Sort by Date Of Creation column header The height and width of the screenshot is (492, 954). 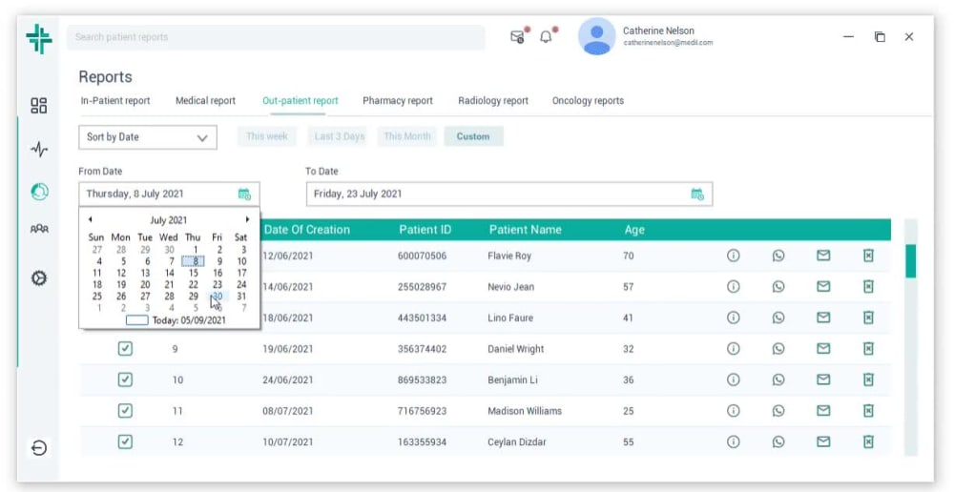(x=306, y=230)
